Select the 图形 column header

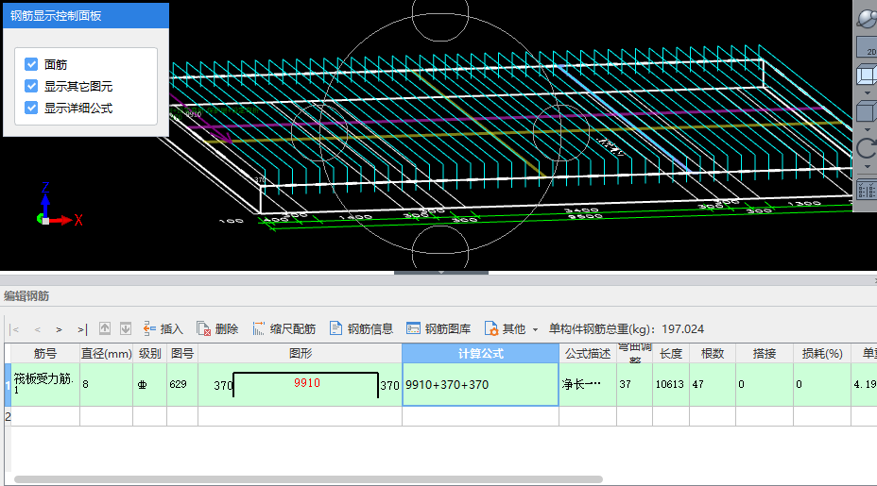tap(301, 354)
